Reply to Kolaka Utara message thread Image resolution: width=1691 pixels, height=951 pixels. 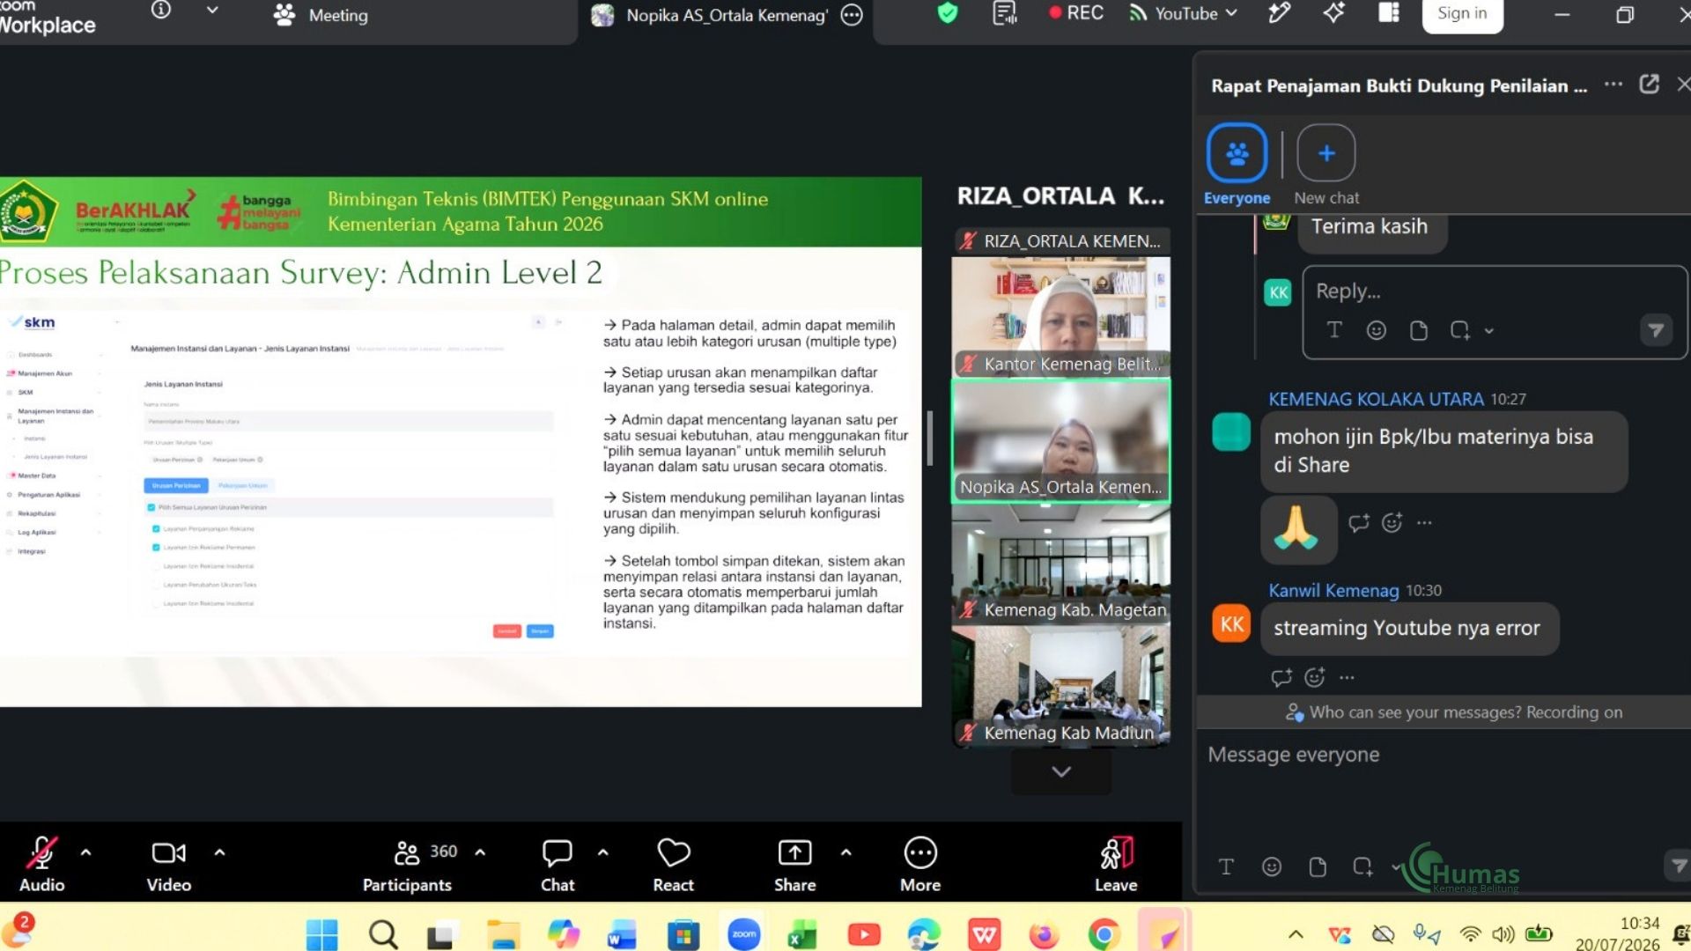pos(1359,523)
